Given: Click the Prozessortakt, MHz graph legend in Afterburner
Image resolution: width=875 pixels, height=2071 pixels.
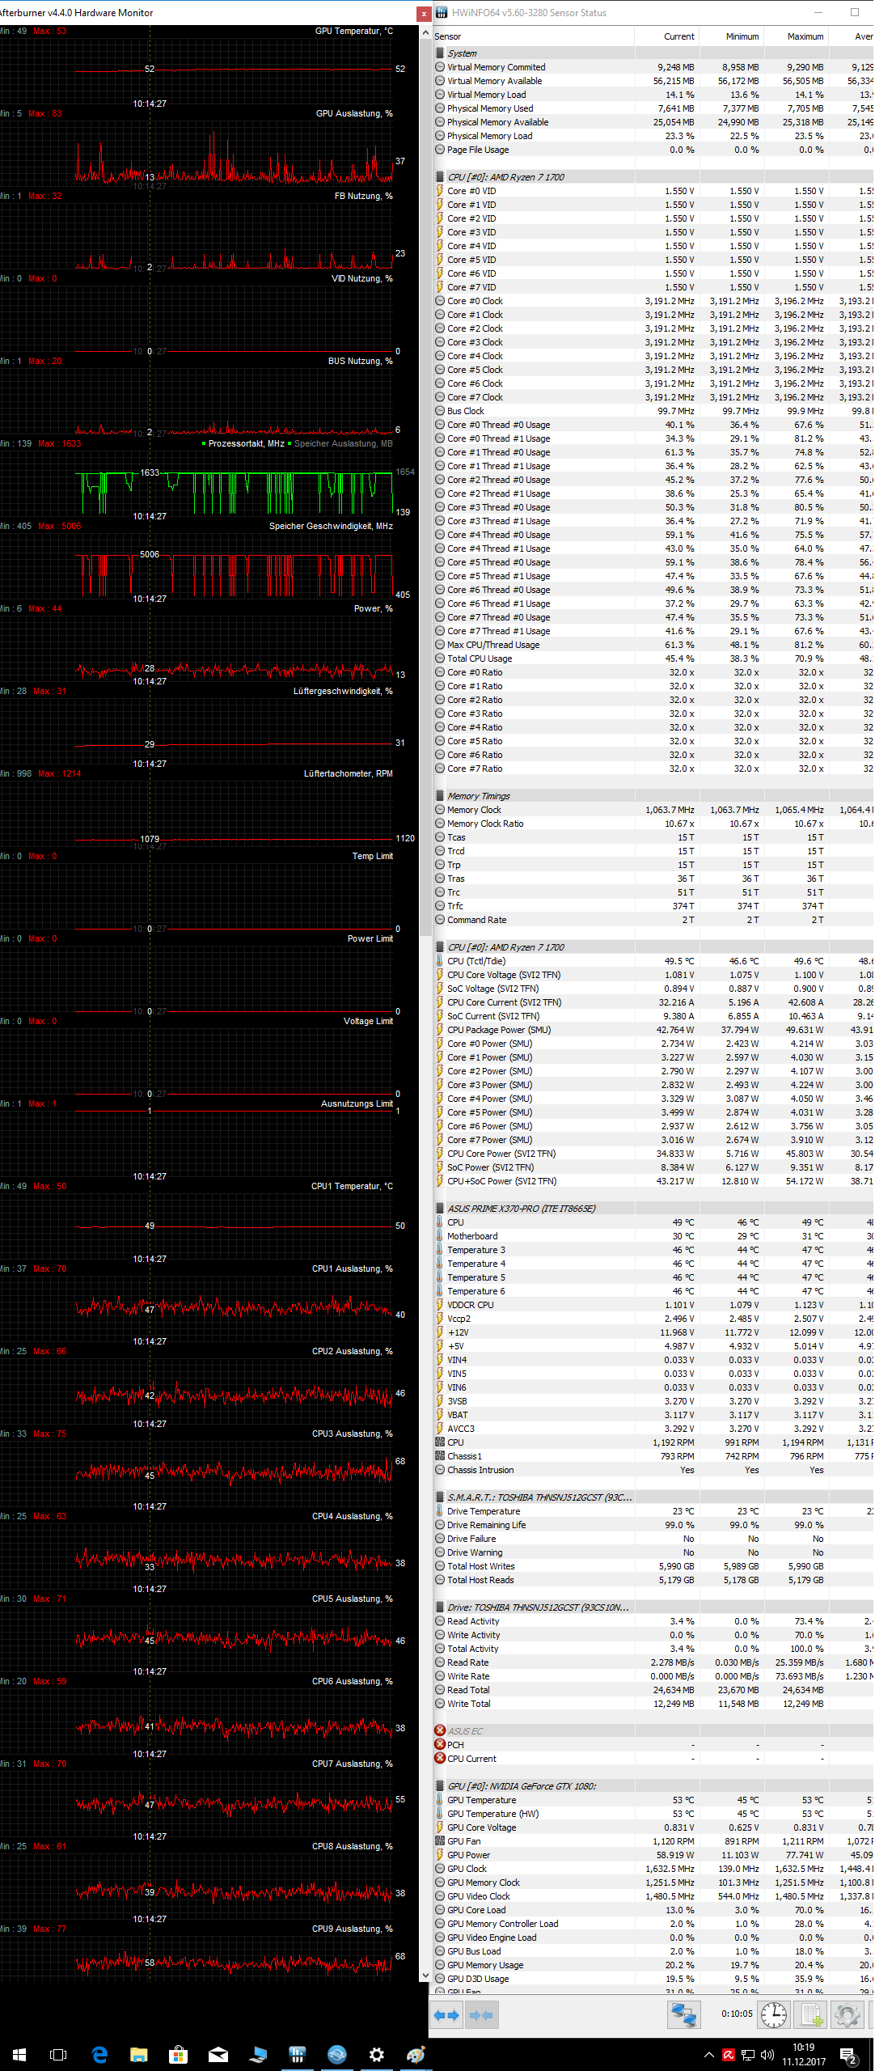Looking at the screenshot, I should pyautogui.click(x=243, y=443).
